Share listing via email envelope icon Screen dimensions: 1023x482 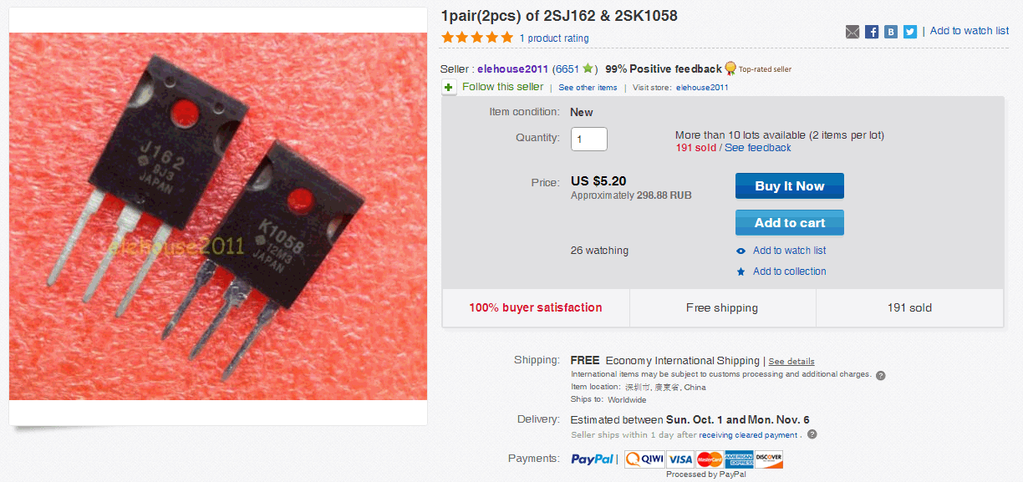coord(852,32)
